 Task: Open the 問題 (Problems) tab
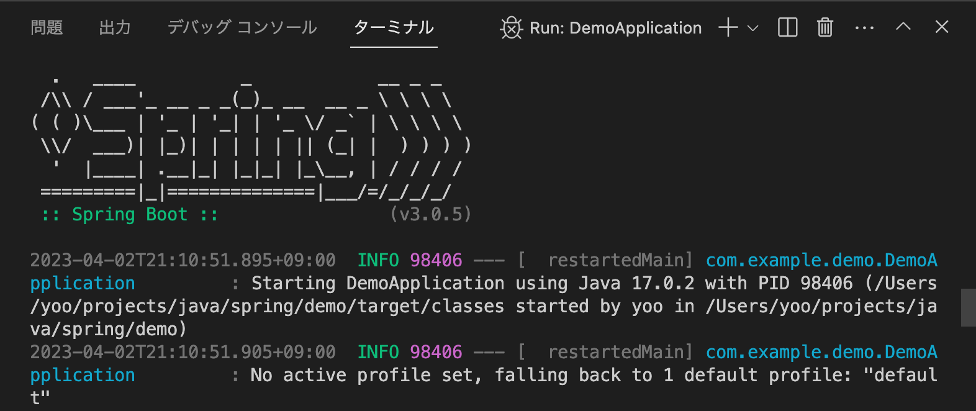pos(47,28)
